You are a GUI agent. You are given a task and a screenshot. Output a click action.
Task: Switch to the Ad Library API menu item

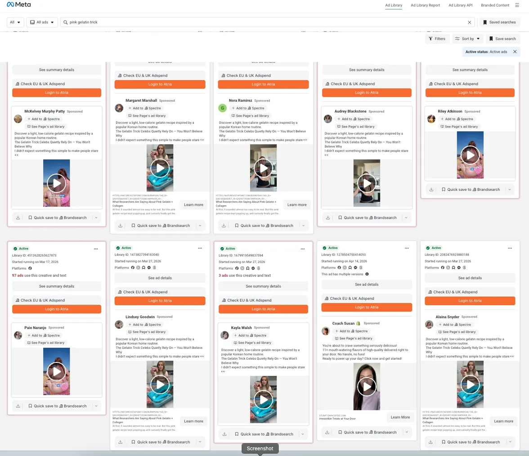462,5
